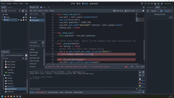
Task: Open the AssetLib workspace
Action: [x=94, y=4]
